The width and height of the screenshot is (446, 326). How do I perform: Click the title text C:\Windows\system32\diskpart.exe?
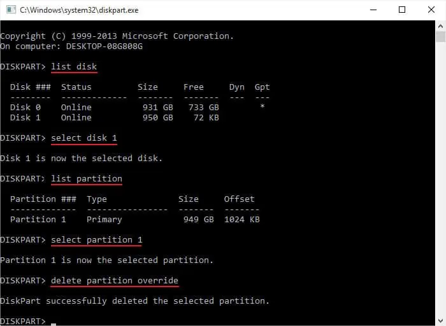point(79,10)
